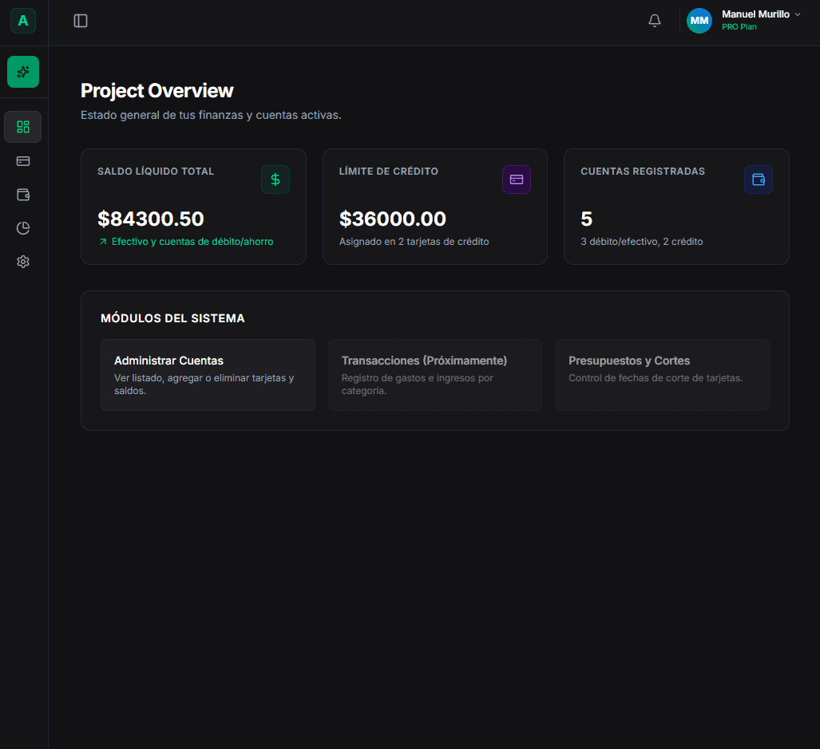Open the dashboard grid sidebar icon
The width and height of the screenshot is (820, 749).
pos(23,127)
